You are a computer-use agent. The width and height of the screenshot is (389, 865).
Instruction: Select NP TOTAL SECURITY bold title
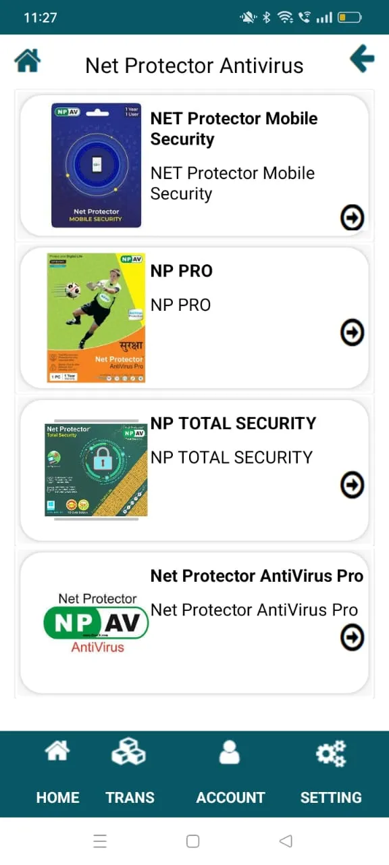tap(233, 423)
